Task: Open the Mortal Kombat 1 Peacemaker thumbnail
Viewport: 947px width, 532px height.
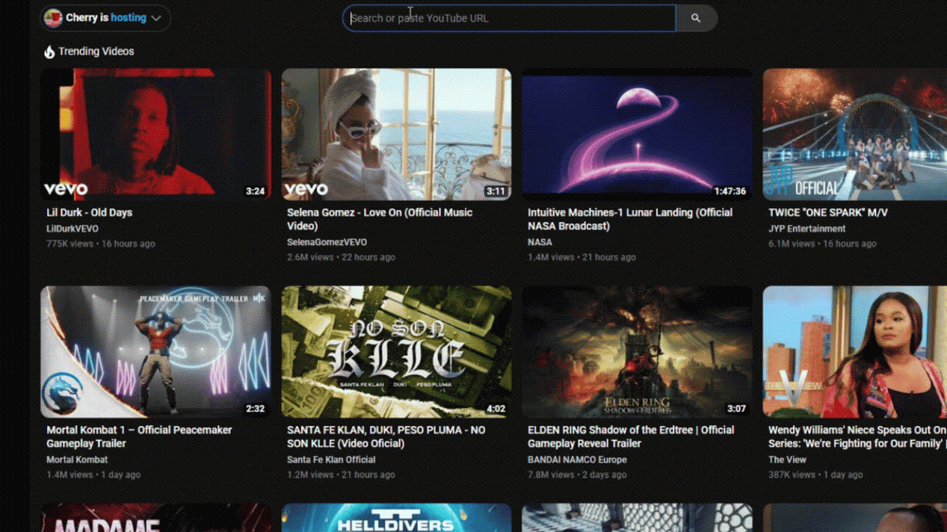Action: [x=156, y=352]
